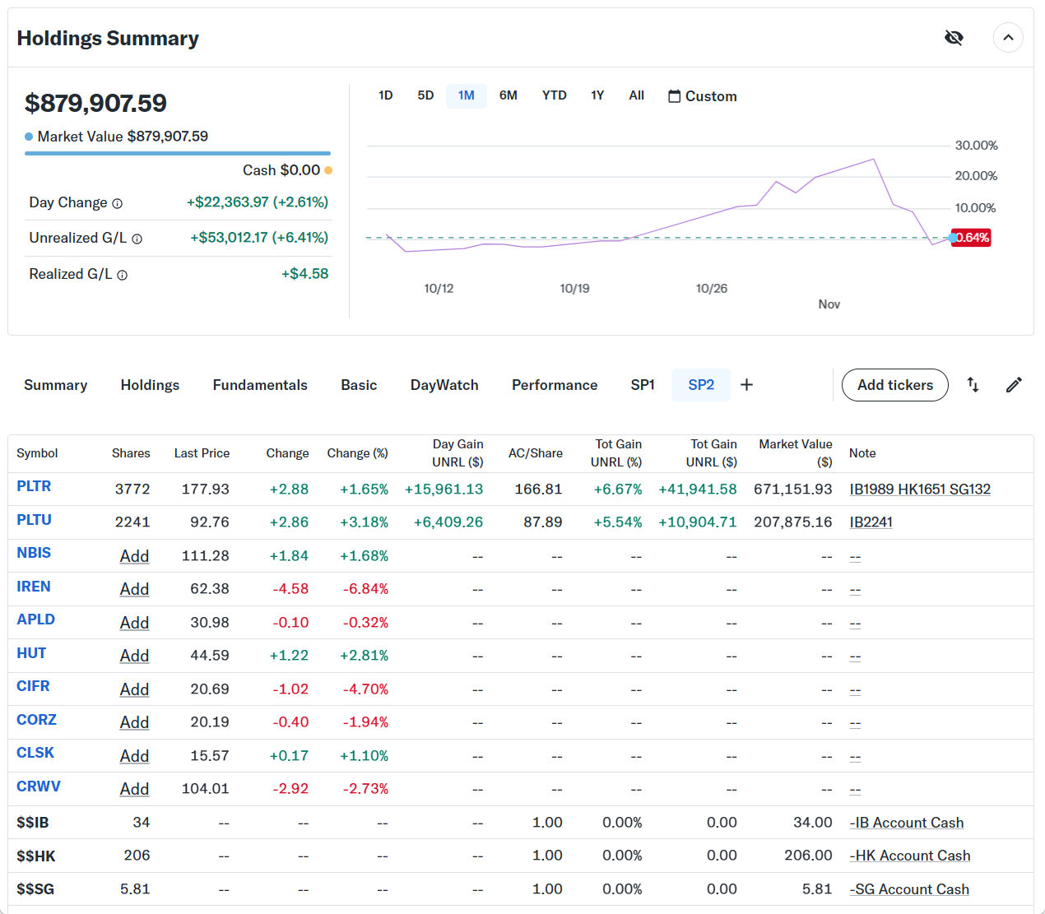Click the pencil edit icon
1045x914 pixels.
[1014, 385]
